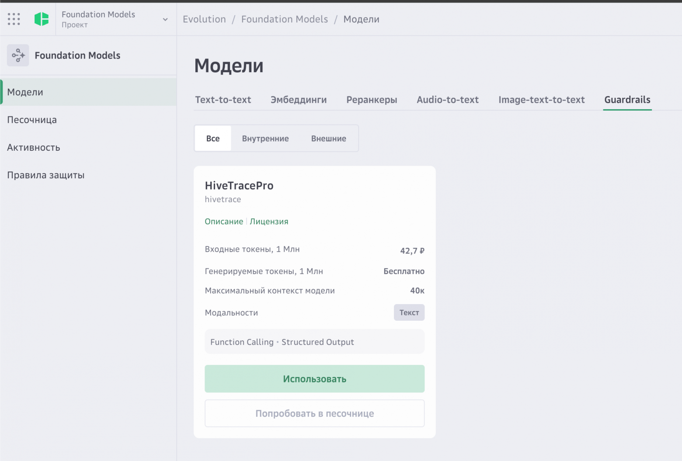Go to Foundation Models breadcrumb link

285,19
